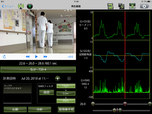Upload the data with the cloud icon

click(x=58, y=79)
